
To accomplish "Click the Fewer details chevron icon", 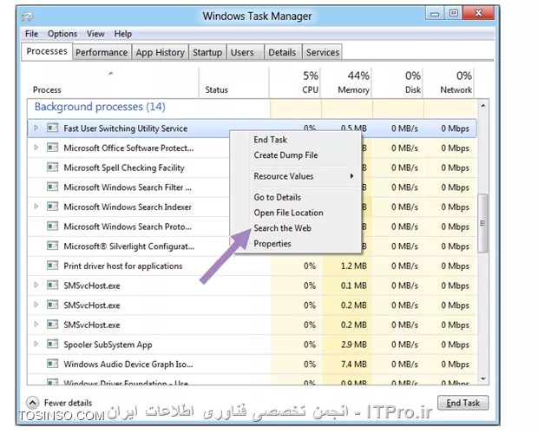I will point(33,403).
